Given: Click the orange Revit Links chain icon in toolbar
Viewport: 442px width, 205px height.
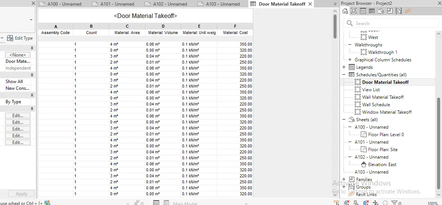Looking at the screenshot, I should click(x=408, y=11).
